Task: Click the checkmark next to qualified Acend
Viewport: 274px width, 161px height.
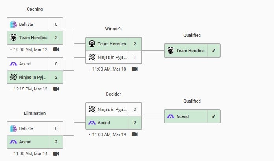Action: [213, 116]
